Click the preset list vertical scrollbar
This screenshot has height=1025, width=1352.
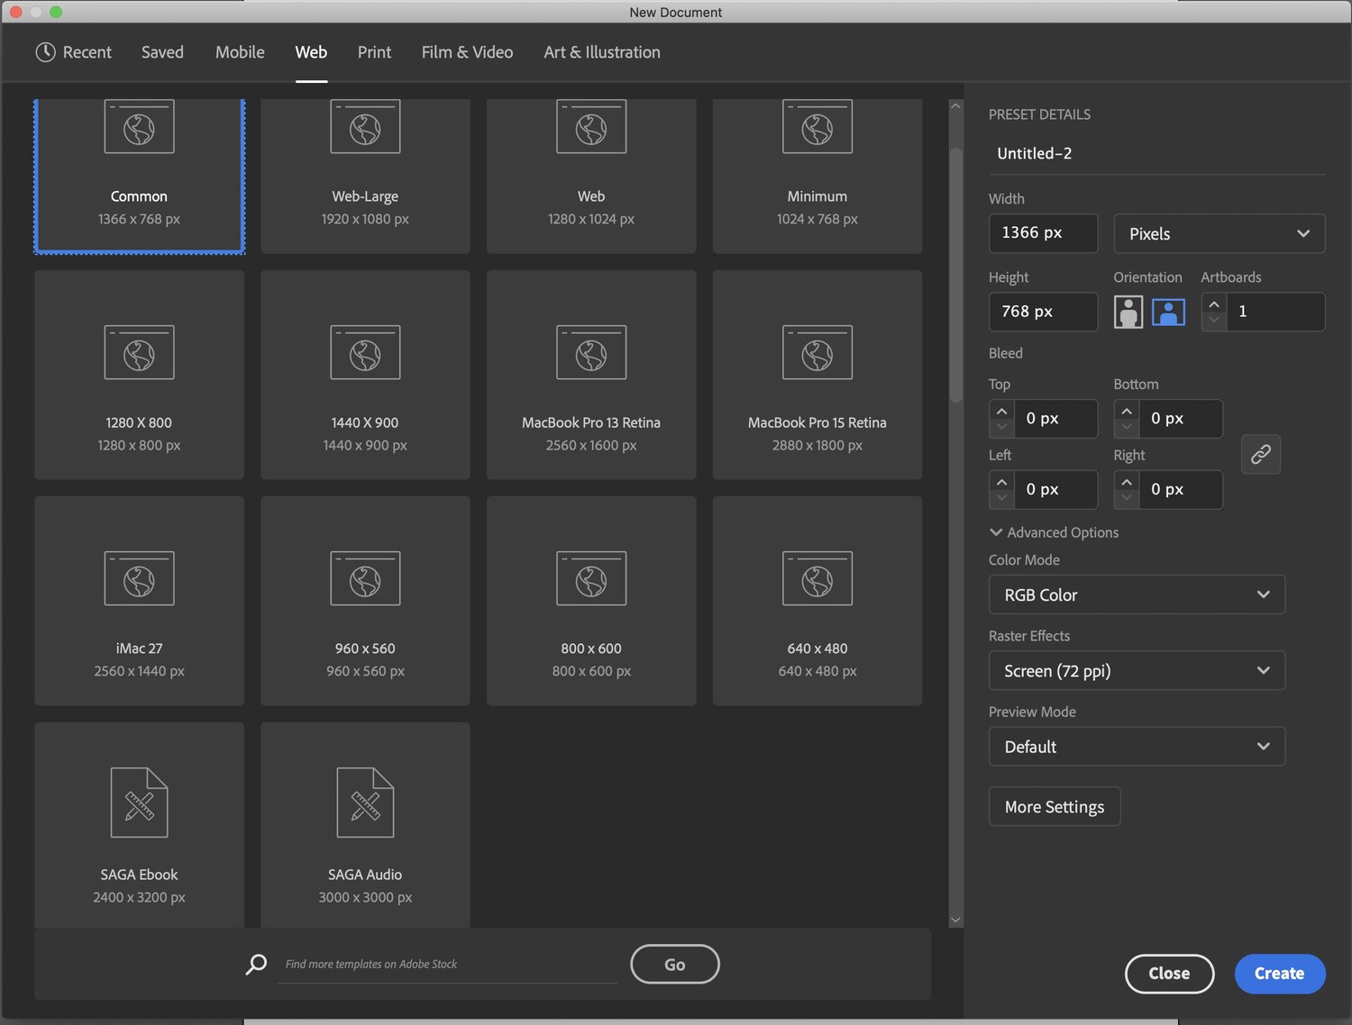coord(955,270)
